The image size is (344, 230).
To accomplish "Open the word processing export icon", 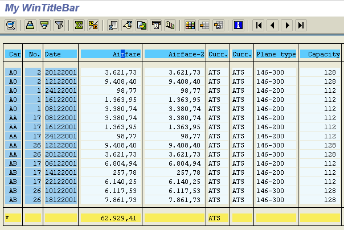I will coord(128,25).
